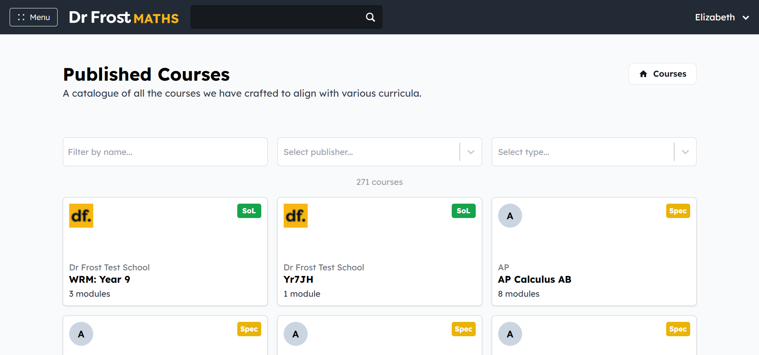The height and width of the screenshot is (355, 759).
Task: Click the house icon in Courses button
Action: click(643, 74)
